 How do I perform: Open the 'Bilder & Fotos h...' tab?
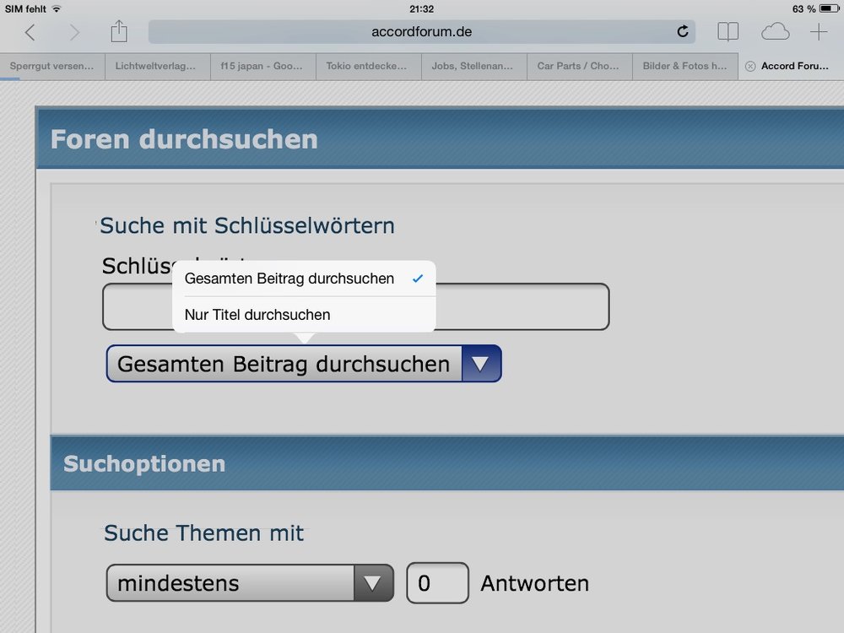click(x=684, y=66)
